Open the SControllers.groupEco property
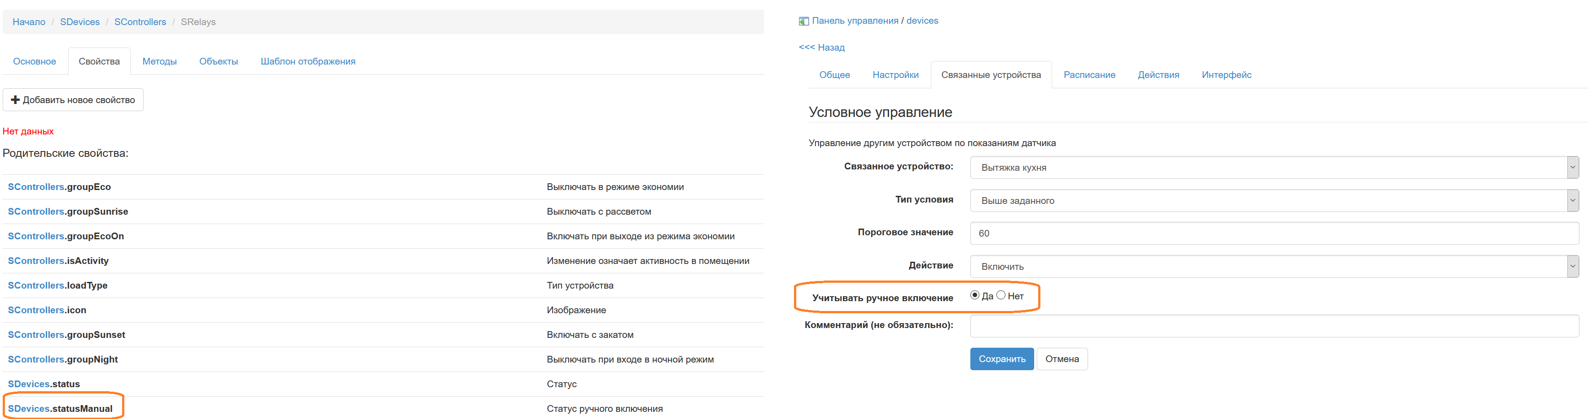 (x=59, y=187)
